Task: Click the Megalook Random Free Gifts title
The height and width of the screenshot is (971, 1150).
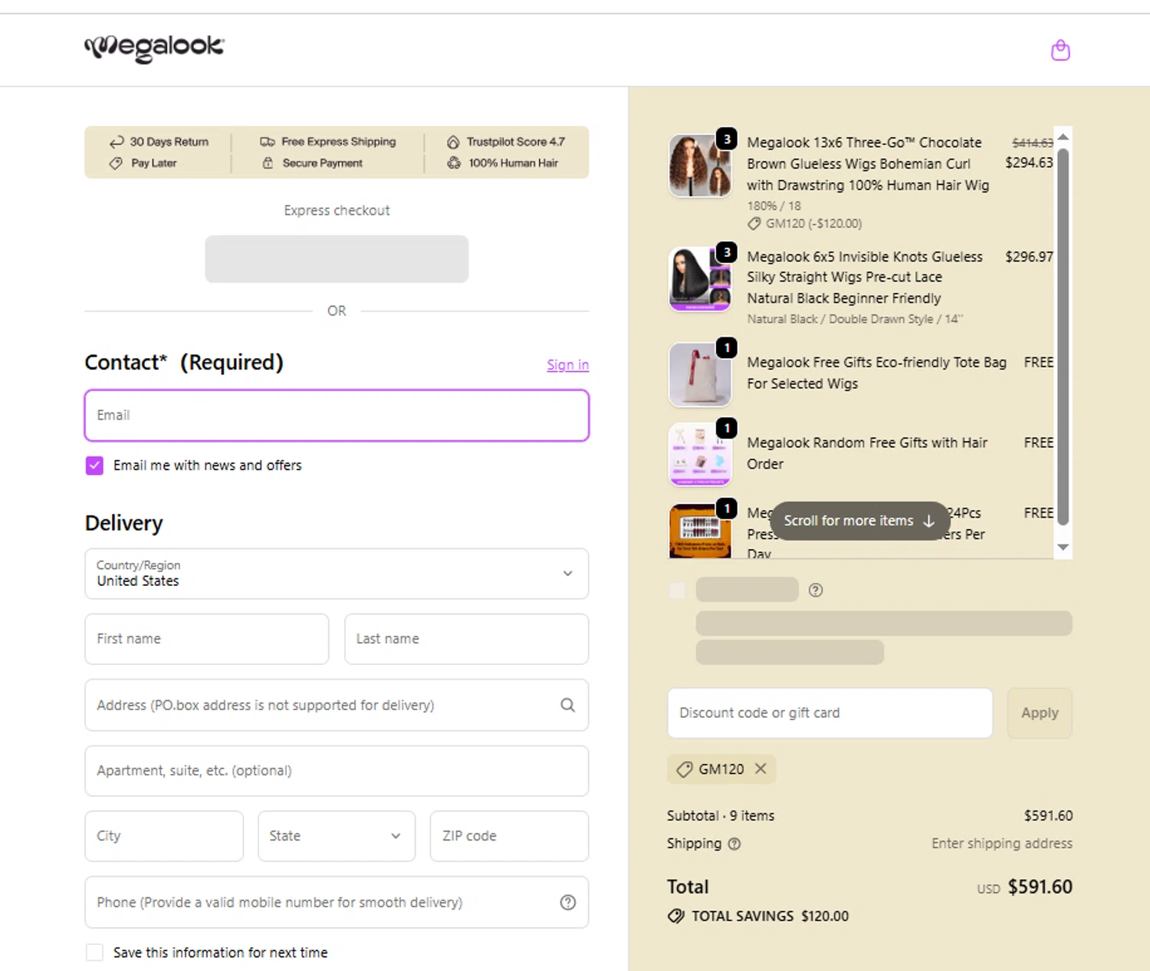Action: (867, 453)
